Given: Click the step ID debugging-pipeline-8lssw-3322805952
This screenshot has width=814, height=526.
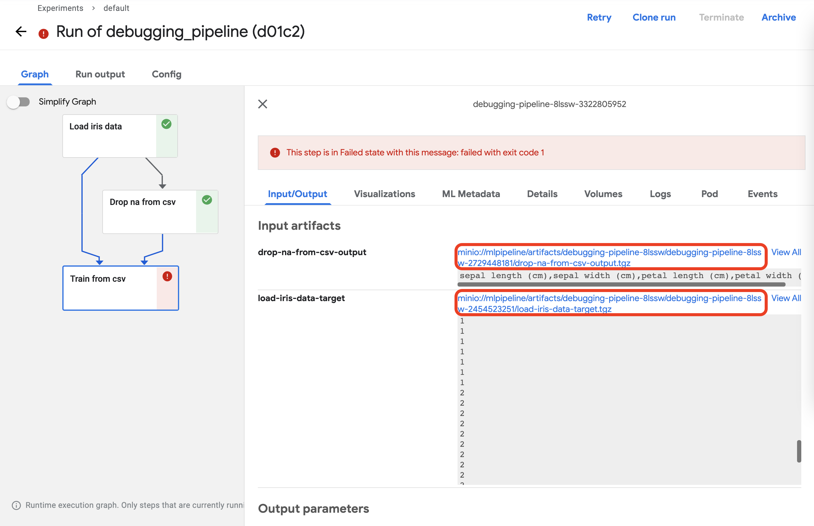Looking at the screenshot, I should click(550, 104).
